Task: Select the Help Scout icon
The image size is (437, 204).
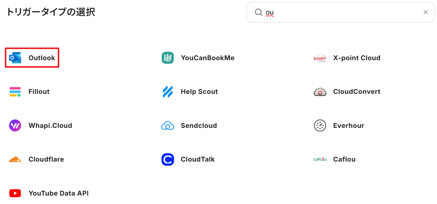Action: pyautogui.click(x=168, y=92)
